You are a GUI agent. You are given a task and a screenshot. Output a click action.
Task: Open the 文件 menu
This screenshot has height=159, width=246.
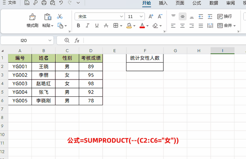10,3
